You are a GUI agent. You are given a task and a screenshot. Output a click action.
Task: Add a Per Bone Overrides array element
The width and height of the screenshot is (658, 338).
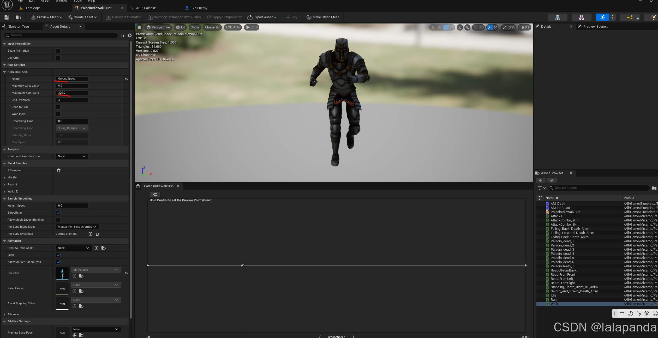coord(91,234)
